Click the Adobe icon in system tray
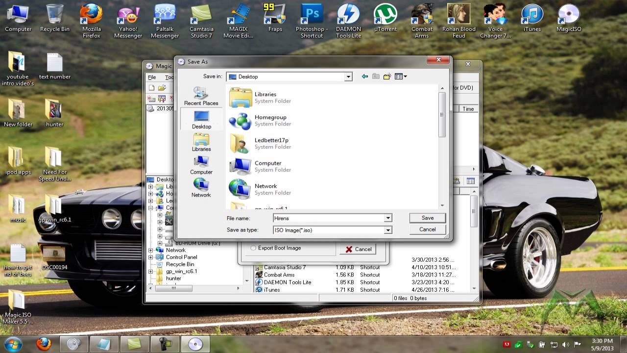 507,345
